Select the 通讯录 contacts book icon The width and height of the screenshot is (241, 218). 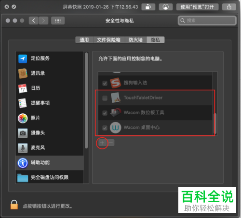(23, 73)
